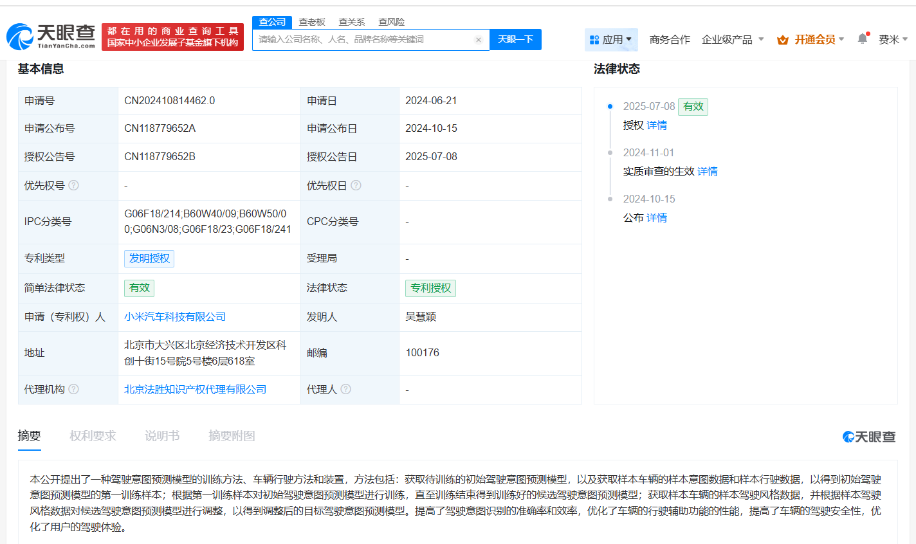Viewport: 916px width, 544px height.
Task: Switch to the 权利要求 tab
Action: point(93,436)
